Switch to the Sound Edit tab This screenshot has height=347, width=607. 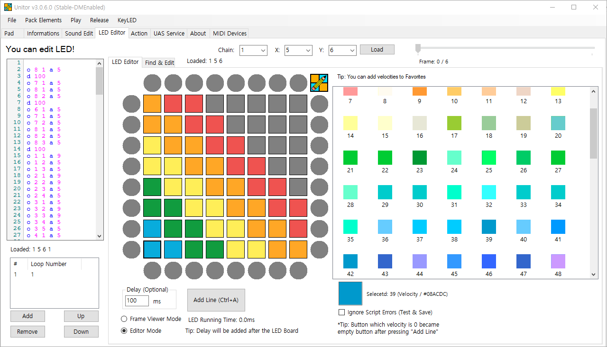click(79, 33)
